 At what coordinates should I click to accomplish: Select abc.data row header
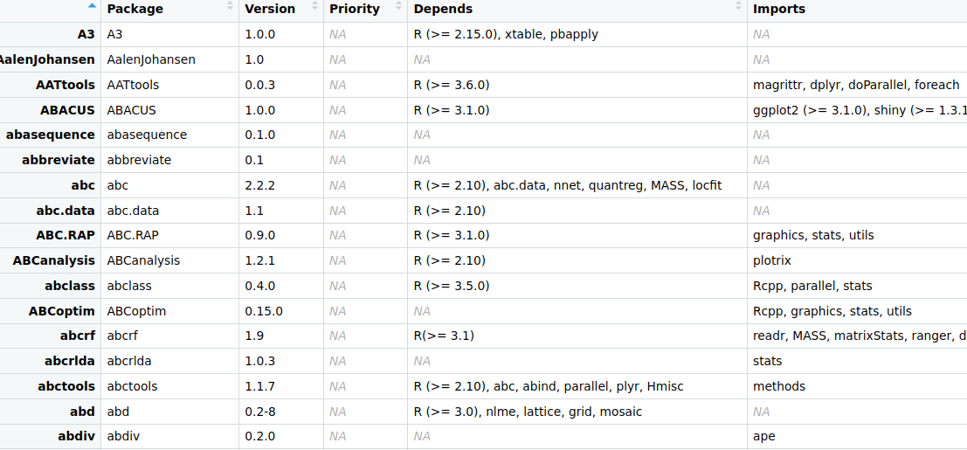pos(51,211)
